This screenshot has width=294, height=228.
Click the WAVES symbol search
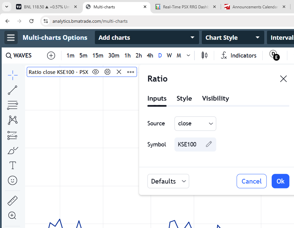point(19,55)
